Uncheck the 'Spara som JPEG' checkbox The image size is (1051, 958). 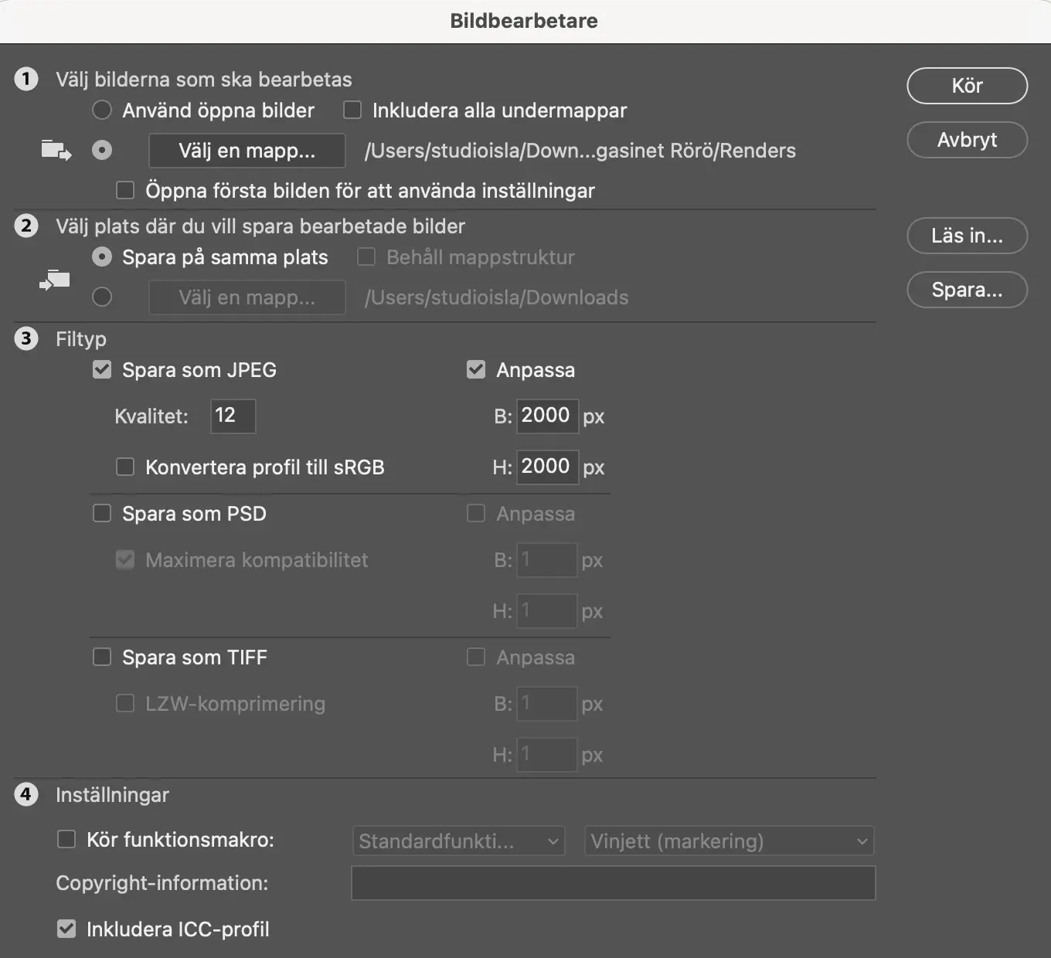coord(102,370)
